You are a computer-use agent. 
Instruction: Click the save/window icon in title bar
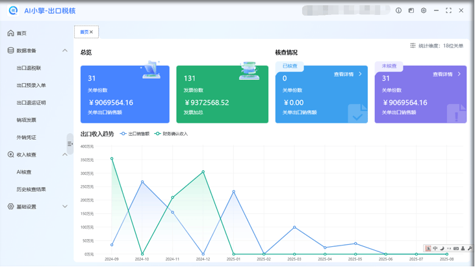pyautogui.click(x=411, y=10)
